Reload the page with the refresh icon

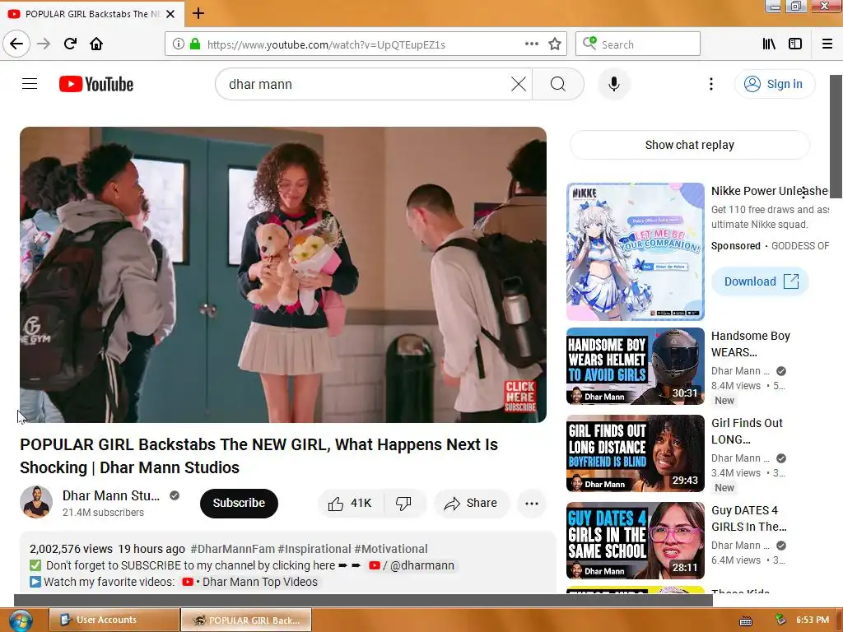[x=70, y=44]
